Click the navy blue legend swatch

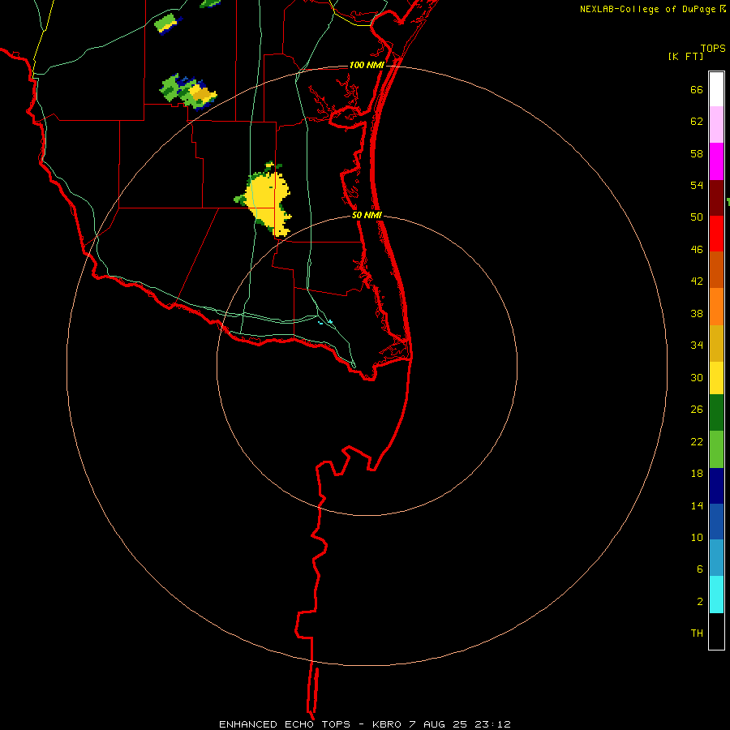716,486
